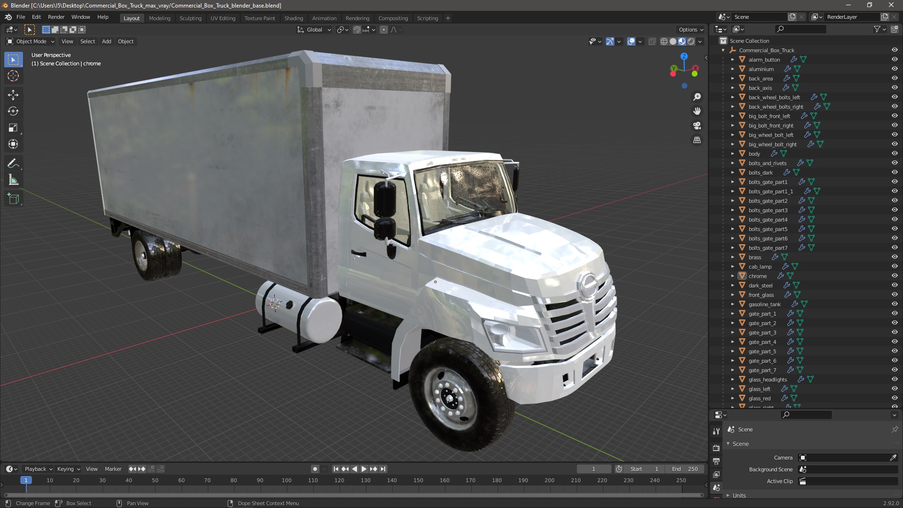Screen dimensions: 903x508
Task: Play the animation forward
Action: point(364,469)
